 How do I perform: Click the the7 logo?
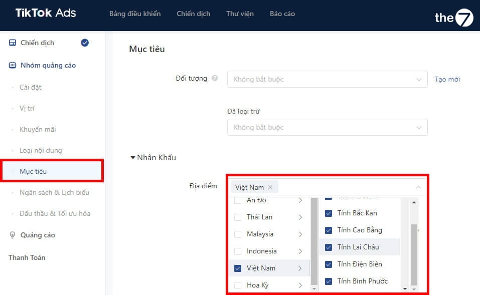[x=453, y=17]
